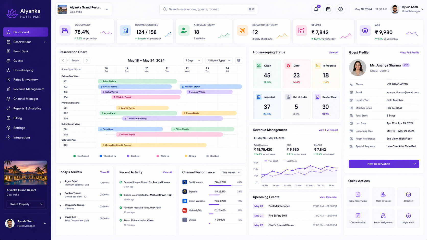Click the New Reservation quick action
The height and width of the screenshot is (240, 427).
click(358, 196)
